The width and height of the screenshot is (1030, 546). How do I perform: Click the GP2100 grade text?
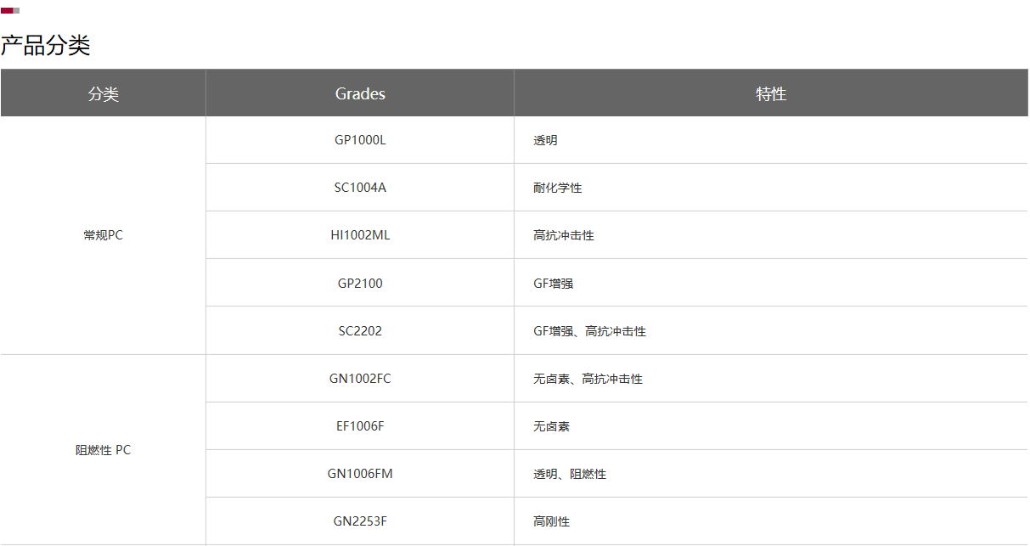tap(360, 284)
